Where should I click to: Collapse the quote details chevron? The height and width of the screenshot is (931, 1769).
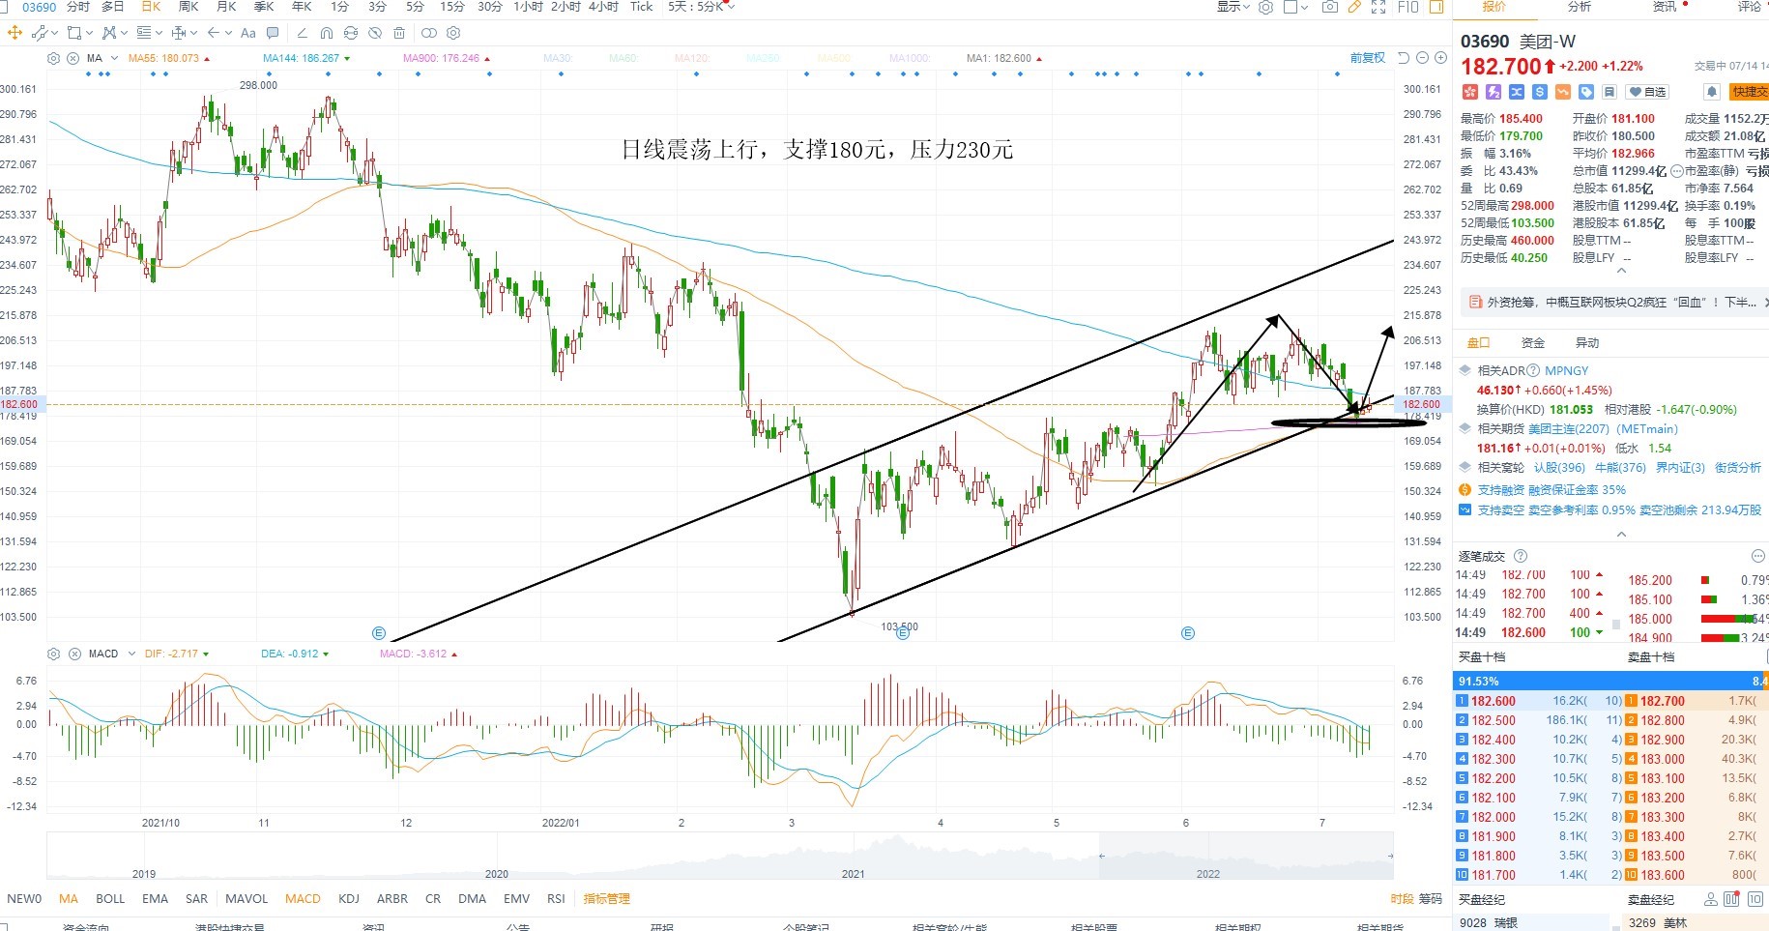tap(1621, 271)
